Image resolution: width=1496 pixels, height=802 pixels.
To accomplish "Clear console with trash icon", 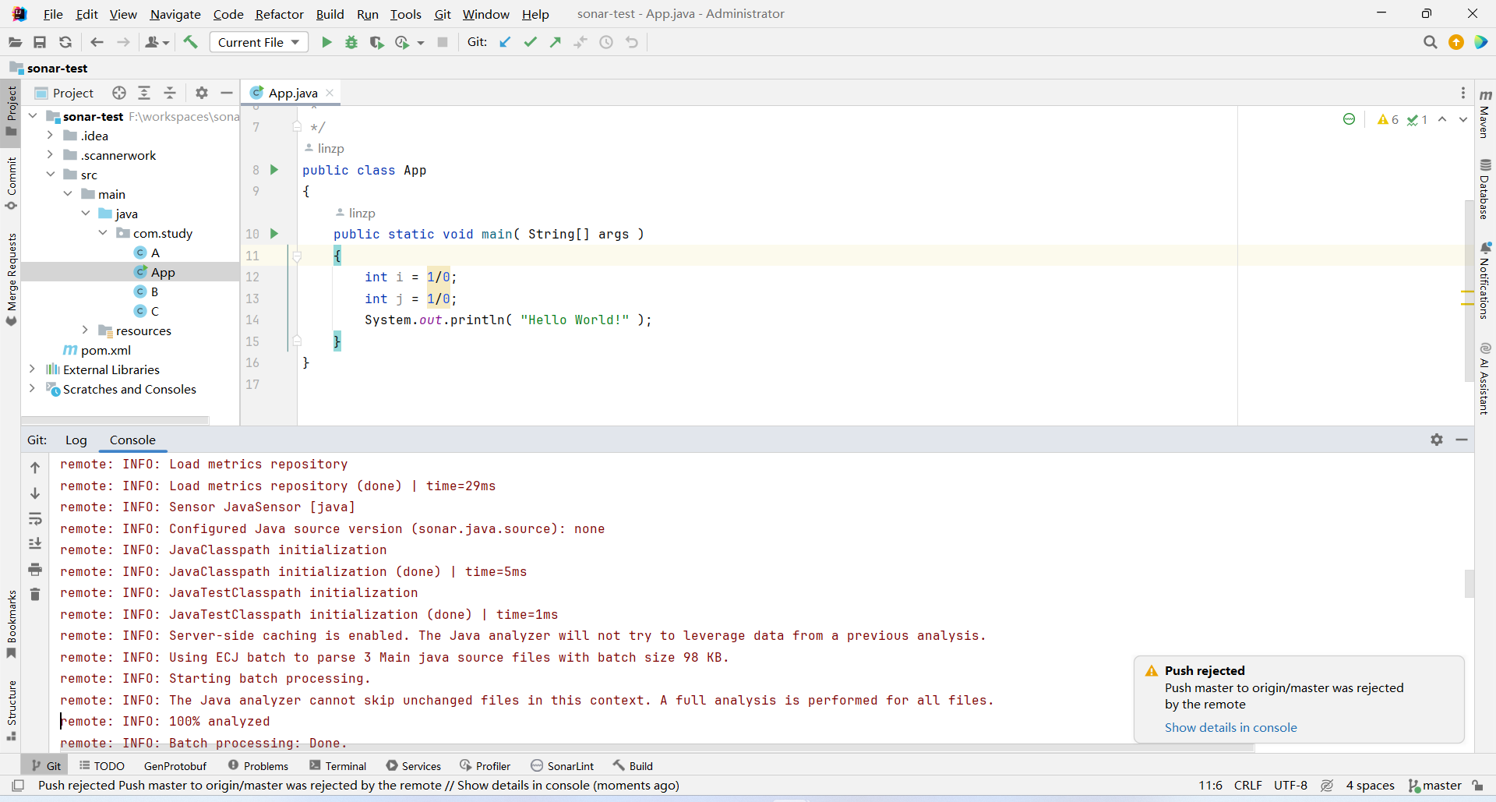I will 35,595.
